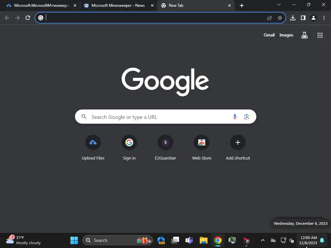Open the green monitor app on taskbar
The width and height of the screenshot is (331, 248).
click(x=232, y=240)
